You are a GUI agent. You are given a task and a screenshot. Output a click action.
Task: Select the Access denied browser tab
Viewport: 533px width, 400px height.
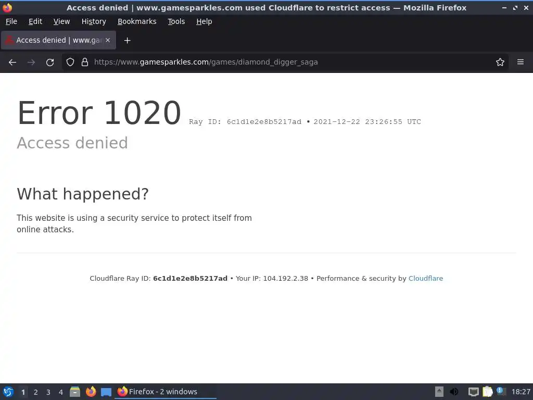59,40
